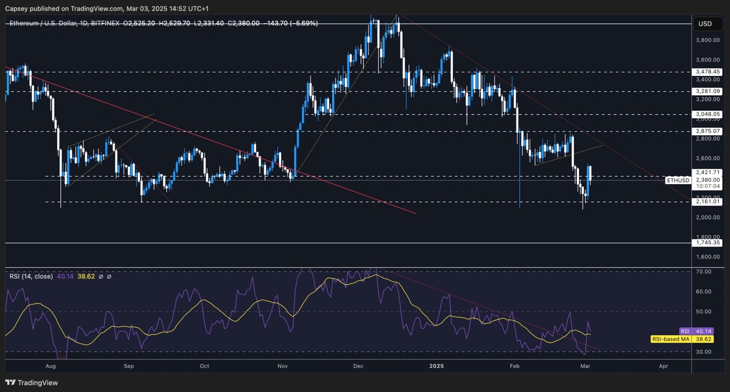Click the TradingView logo in bottom-left corner
The image size is (730, 392).
32,382
